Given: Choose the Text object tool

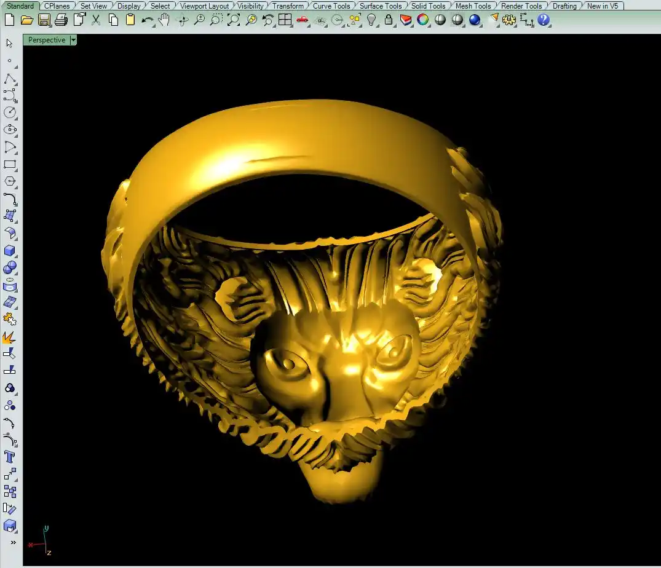Looking at the screenshot, I should click(10, 457).
